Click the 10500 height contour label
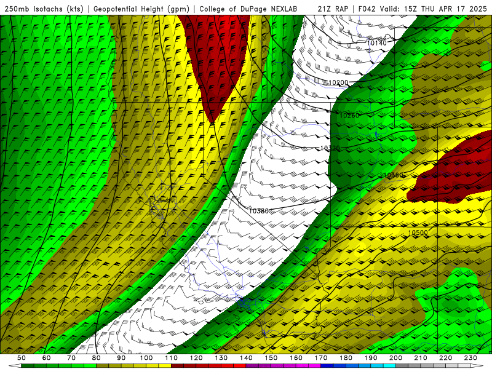The width and height of the screenshot is (492, 369). (418, 232)
